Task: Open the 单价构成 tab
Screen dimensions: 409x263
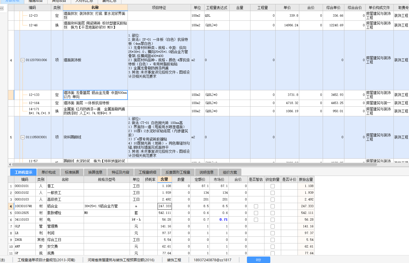Action: click(x=49, y=172)
